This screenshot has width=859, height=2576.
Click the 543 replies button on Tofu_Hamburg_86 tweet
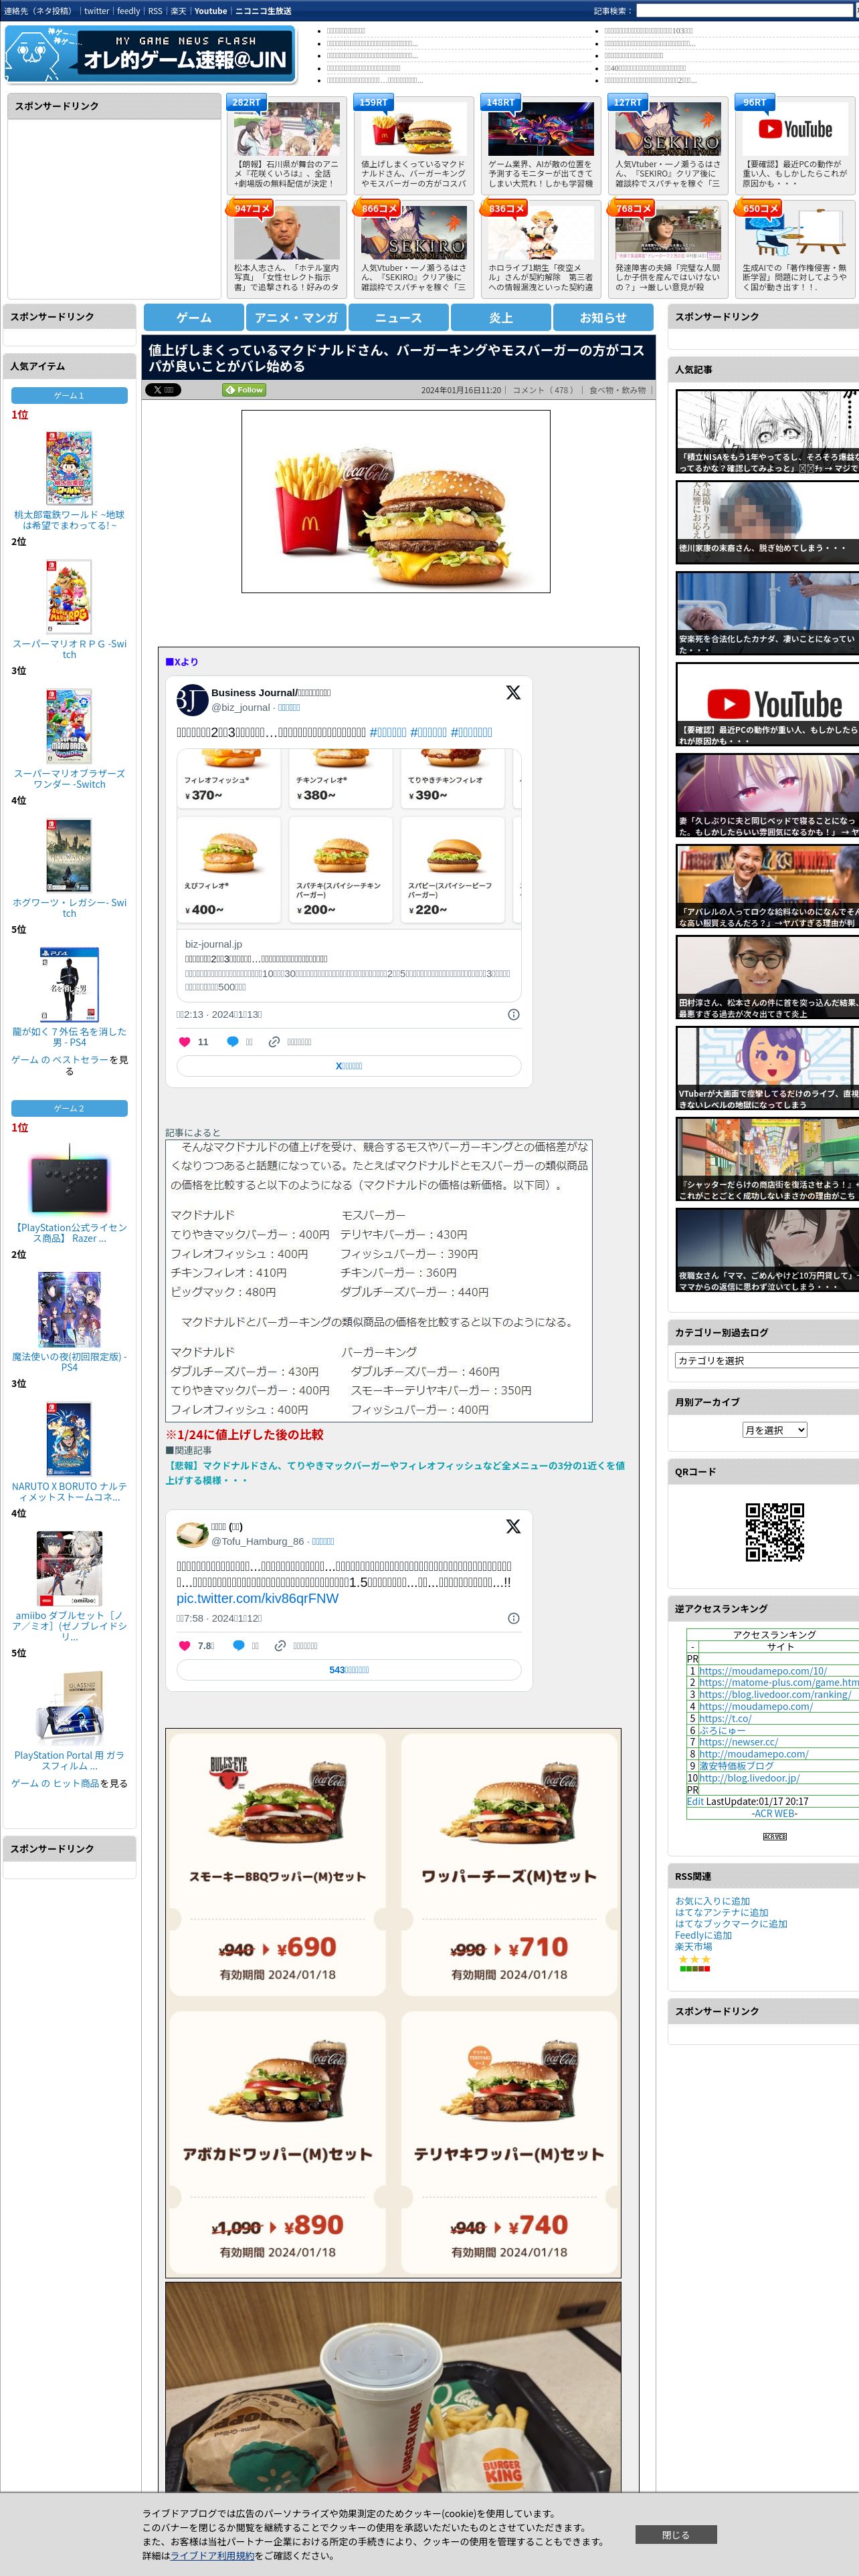coord(349,1670)
